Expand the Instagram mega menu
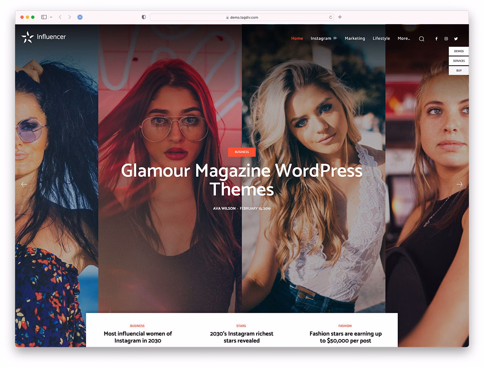The height and width of the screenshot is (367, 484). point(323,38)
